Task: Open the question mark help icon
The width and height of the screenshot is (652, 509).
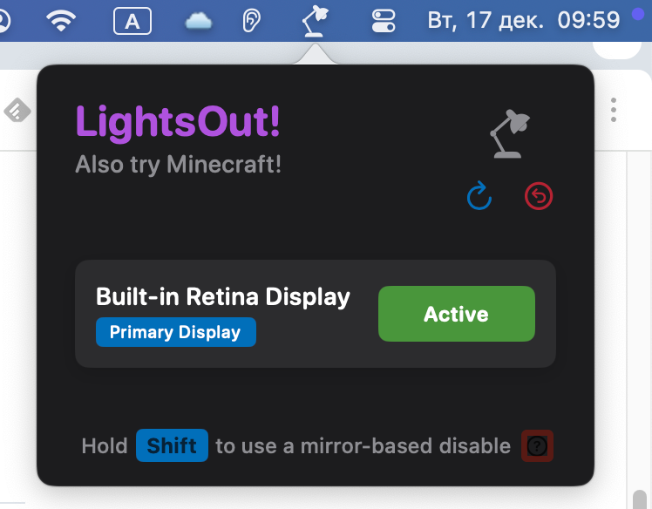Action: tap(537, 445)
